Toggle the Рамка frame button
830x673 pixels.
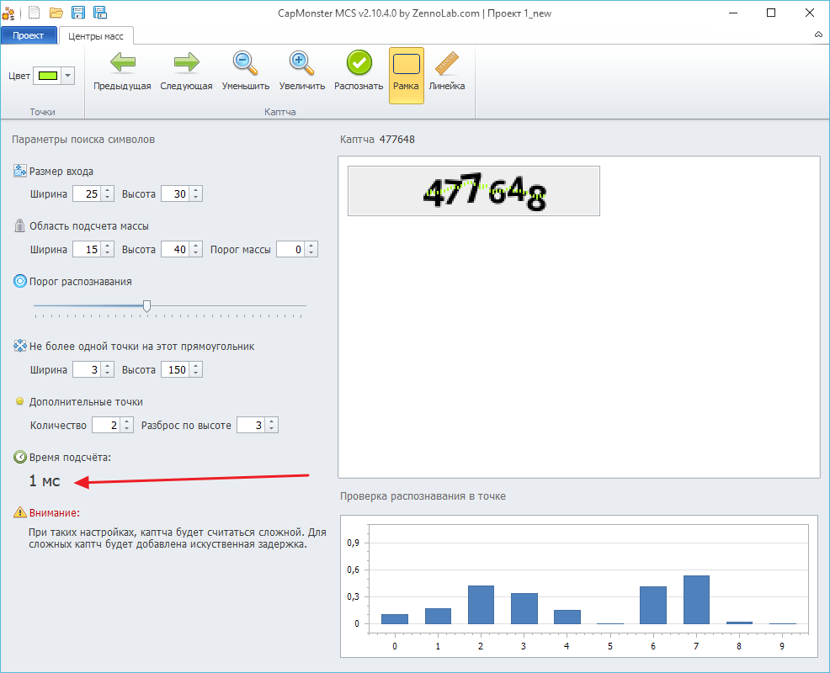[407, 74]
